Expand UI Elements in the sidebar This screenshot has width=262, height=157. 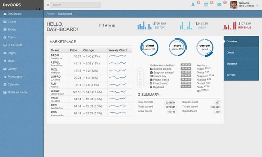[22, 45]
